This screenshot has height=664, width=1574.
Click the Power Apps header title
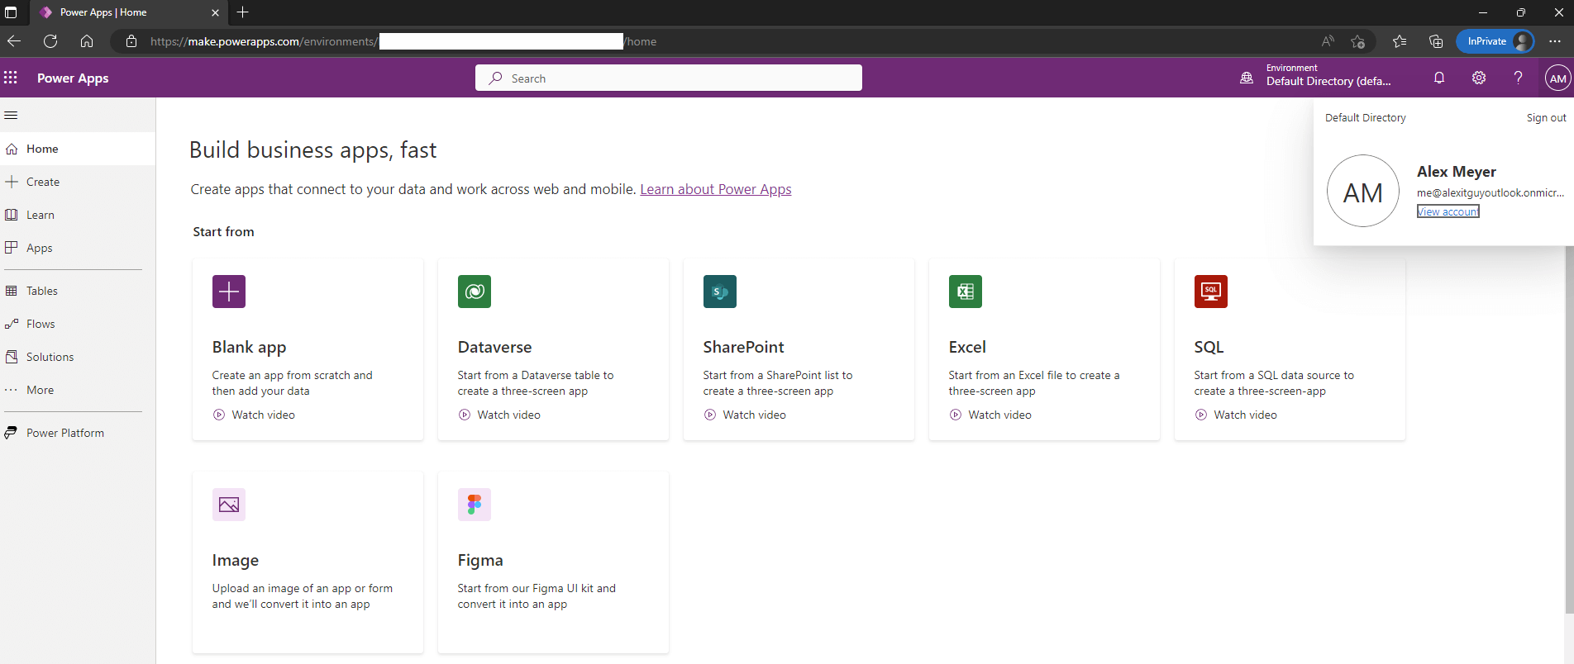(x=73, y=78)
